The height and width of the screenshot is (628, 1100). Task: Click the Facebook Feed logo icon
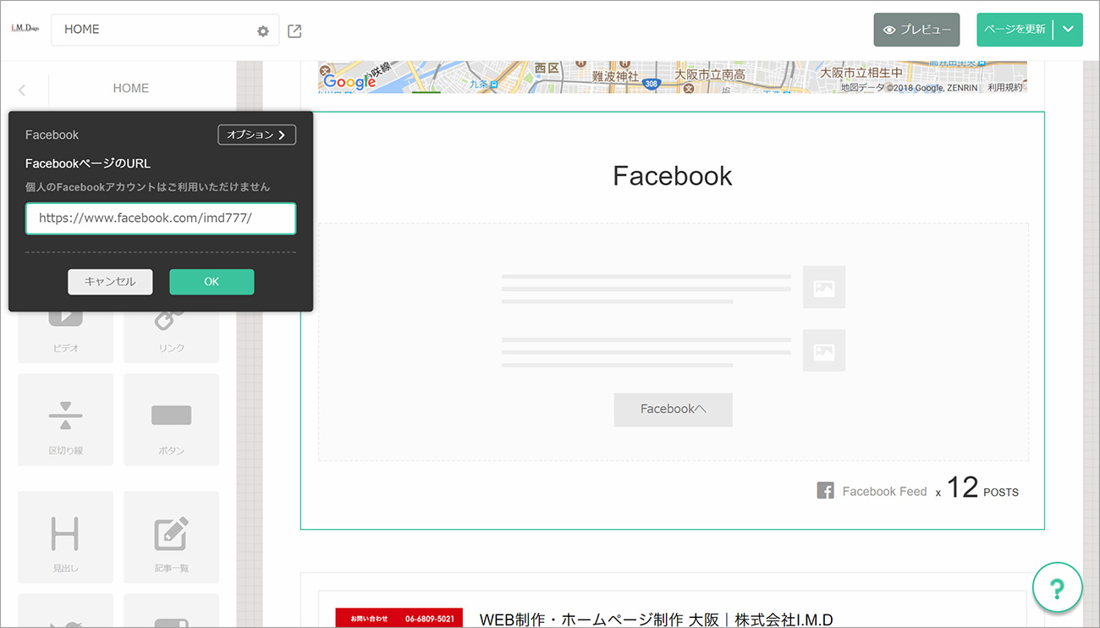[825, 491]
